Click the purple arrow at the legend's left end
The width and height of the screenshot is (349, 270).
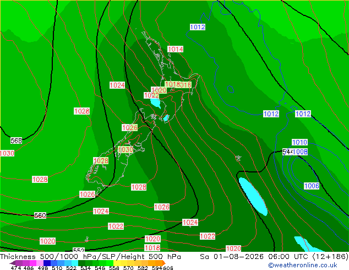pos(12,263)
